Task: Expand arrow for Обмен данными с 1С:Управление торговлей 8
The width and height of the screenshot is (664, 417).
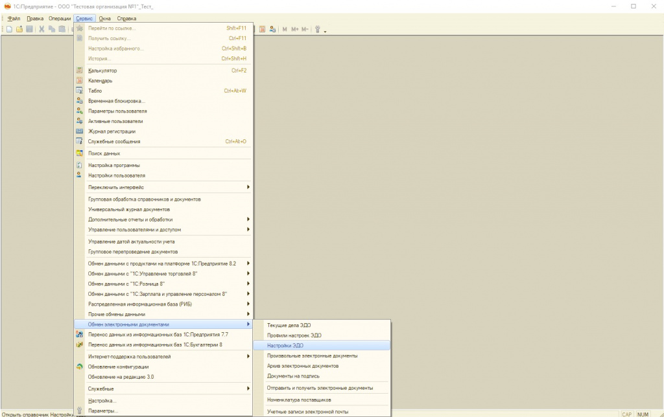Action: pos(248,273)
